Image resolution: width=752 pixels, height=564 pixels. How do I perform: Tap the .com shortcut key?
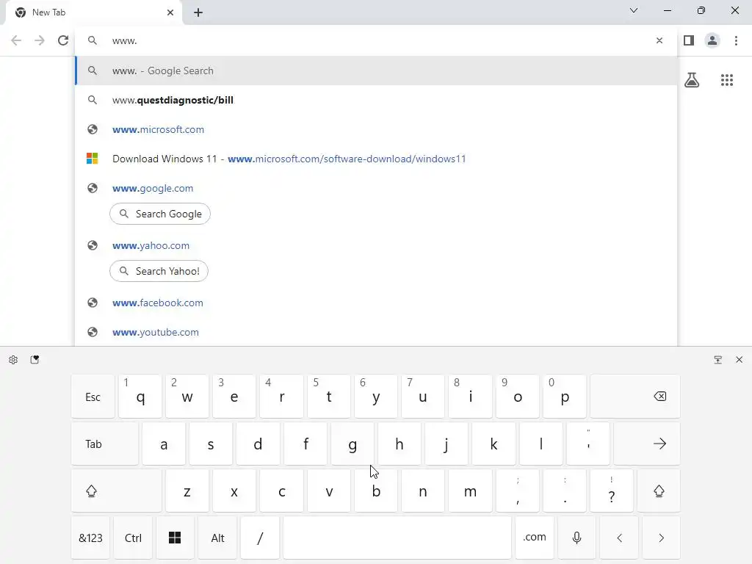point(535,538)
